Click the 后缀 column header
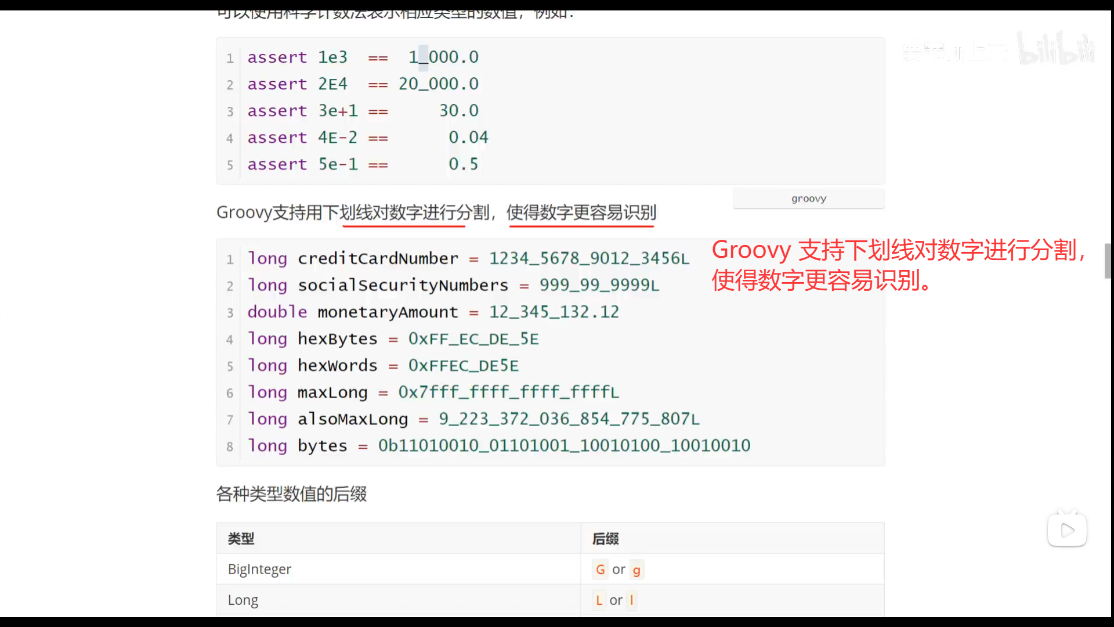1114x627 pixels. point(605,539)
